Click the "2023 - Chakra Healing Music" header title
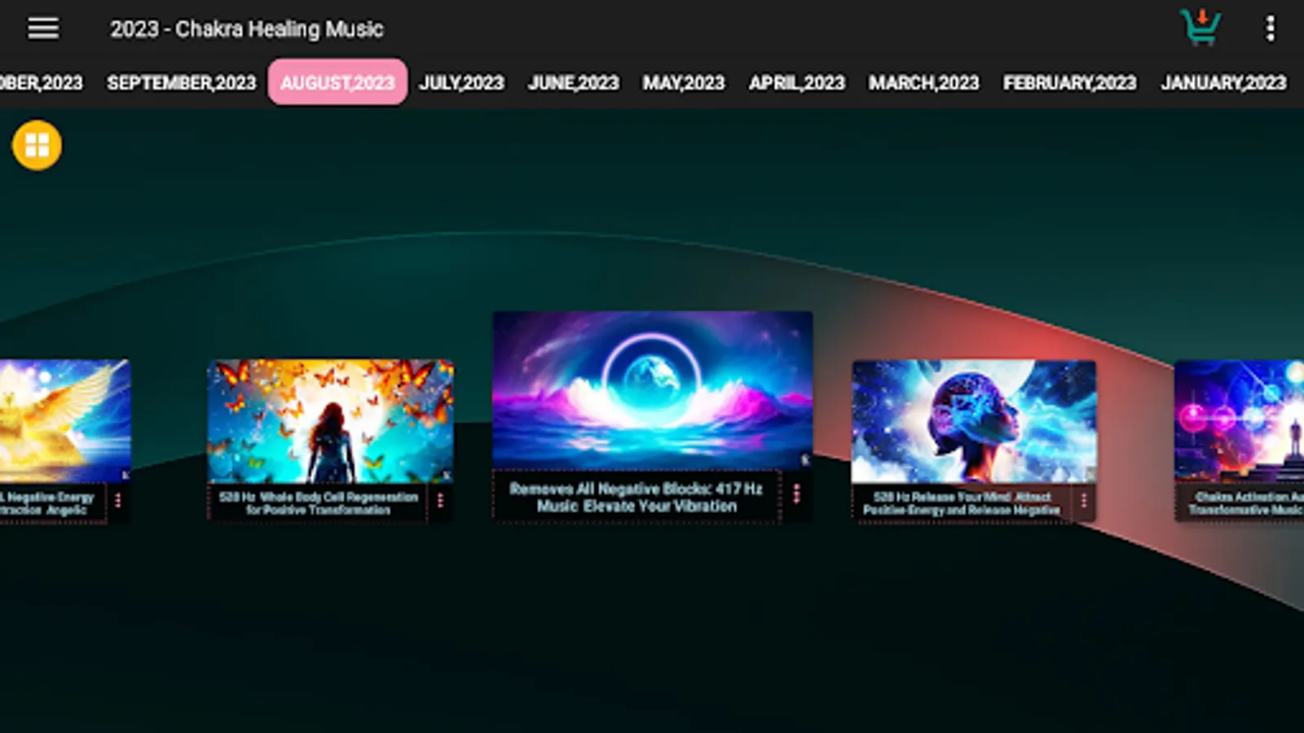 [x=246, y=29]
